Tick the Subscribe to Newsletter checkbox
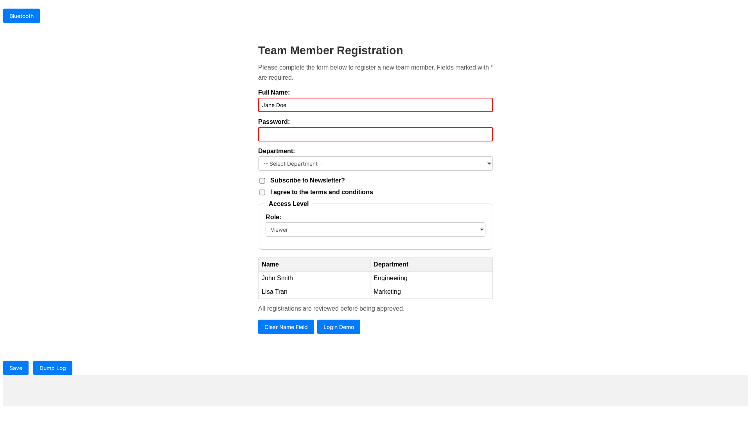 tap(262, 181)
